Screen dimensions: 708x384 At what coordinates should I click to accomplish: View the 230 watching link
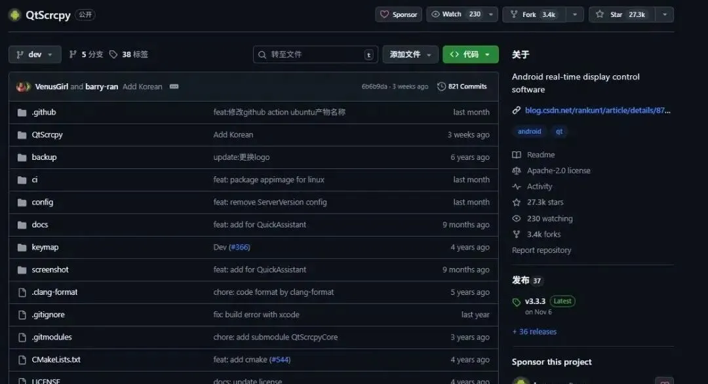pyautogui.click(x=549, y=218)
